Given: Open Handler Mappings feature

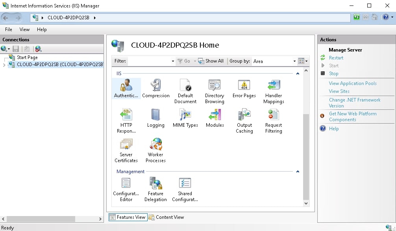Looking at the screenshot, I should coord(274,91).
